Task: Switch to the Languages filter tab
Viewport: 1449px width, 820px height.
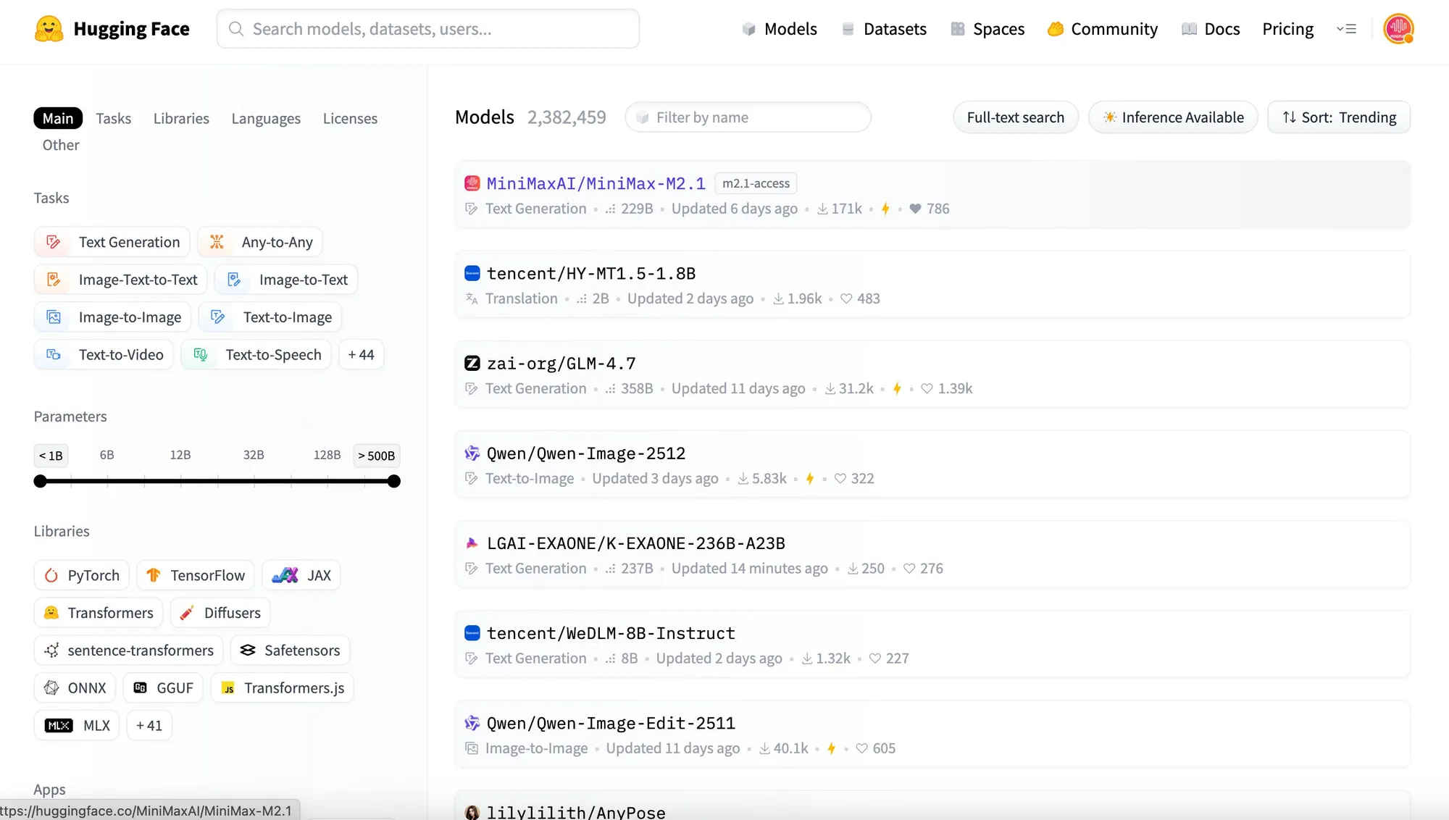Action: [266, 118]
